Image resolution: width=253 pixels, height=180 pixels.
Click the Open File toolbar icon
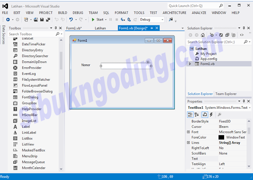click(36, 20)
